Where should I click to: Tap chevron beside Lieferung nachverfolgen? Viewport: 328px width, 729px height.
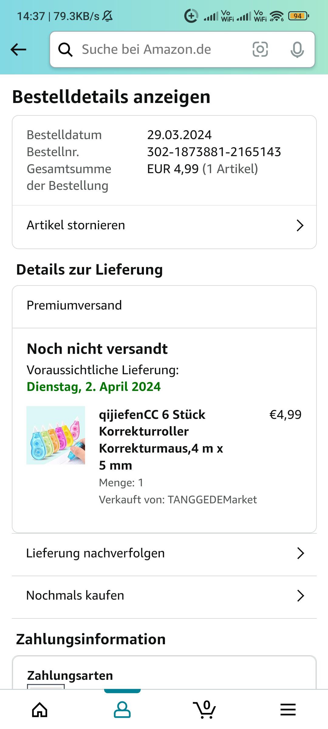pyautogui.click(x=301, y=553)
